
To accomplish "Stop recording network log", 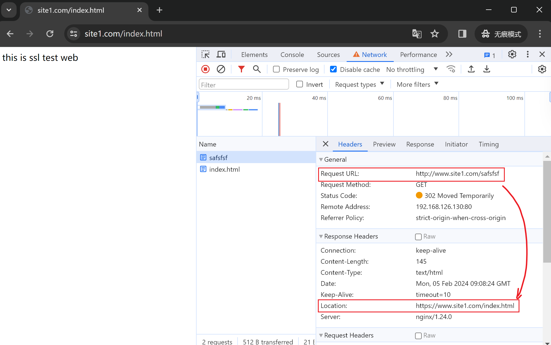I will pyautogui.click(x=205, y=69).
